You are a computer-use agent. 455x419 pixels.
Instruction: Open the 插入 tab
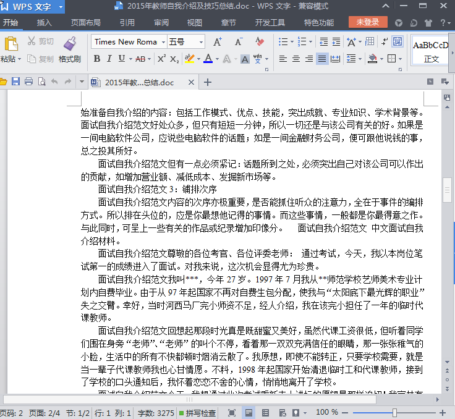(x=45, y=23)
